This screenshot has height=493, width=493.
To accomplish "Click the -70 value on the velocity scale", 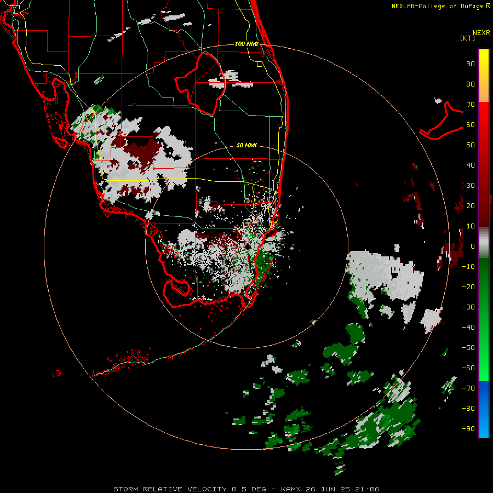I will [x=468, y=388].
